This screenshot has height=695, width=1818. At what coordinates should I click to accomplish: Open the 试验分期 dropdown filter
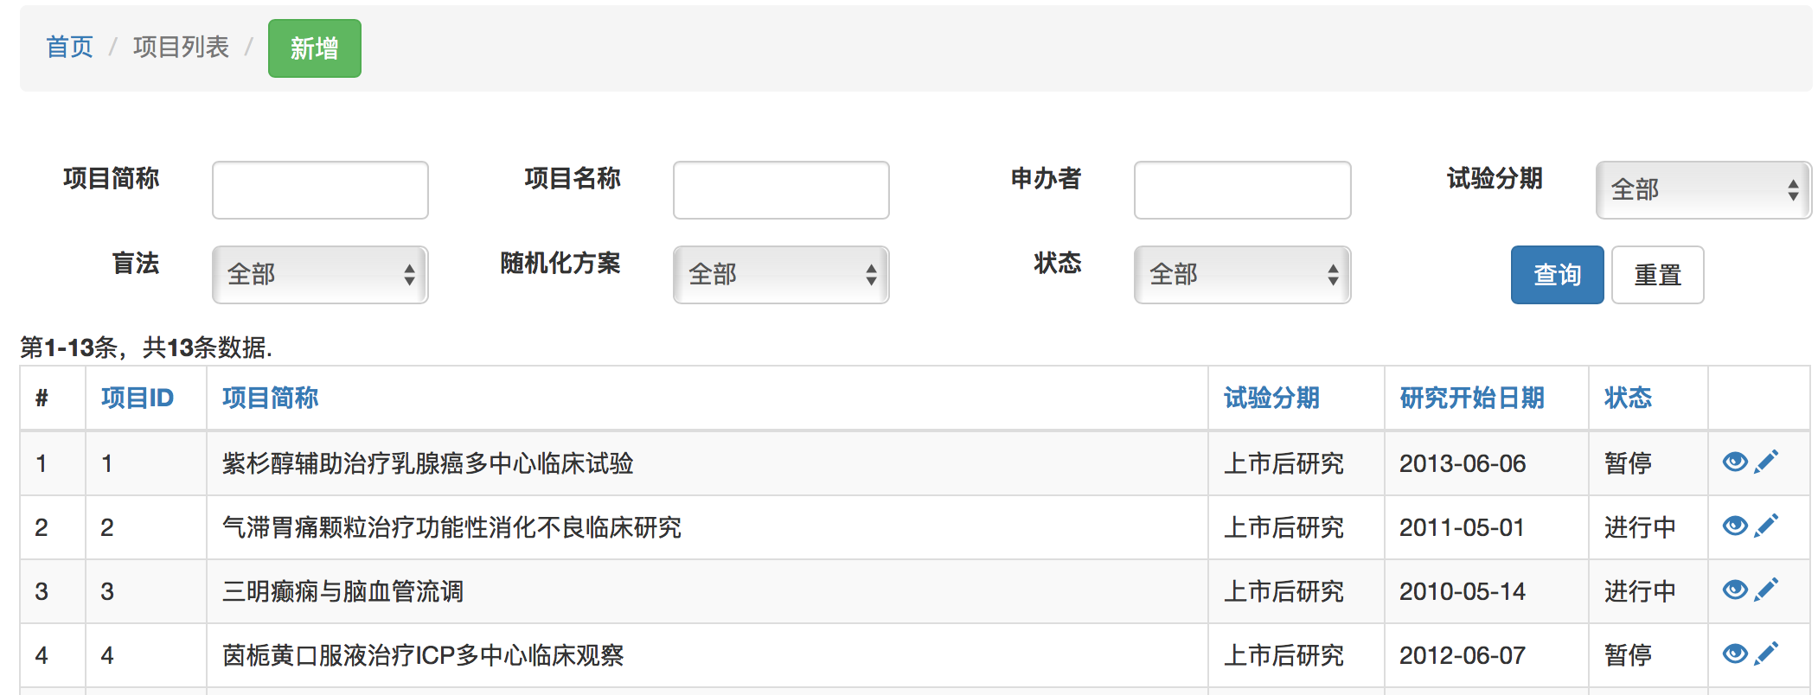point(1702,190)
